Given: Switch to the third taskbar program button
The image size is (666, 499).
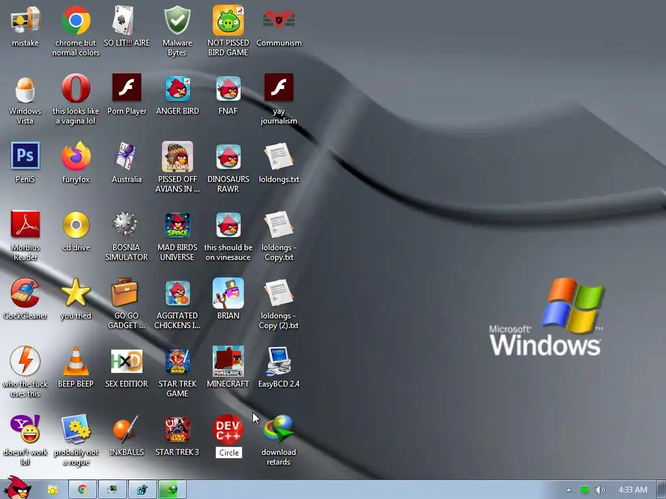Looking at the screenshot, I should point(142,490).
